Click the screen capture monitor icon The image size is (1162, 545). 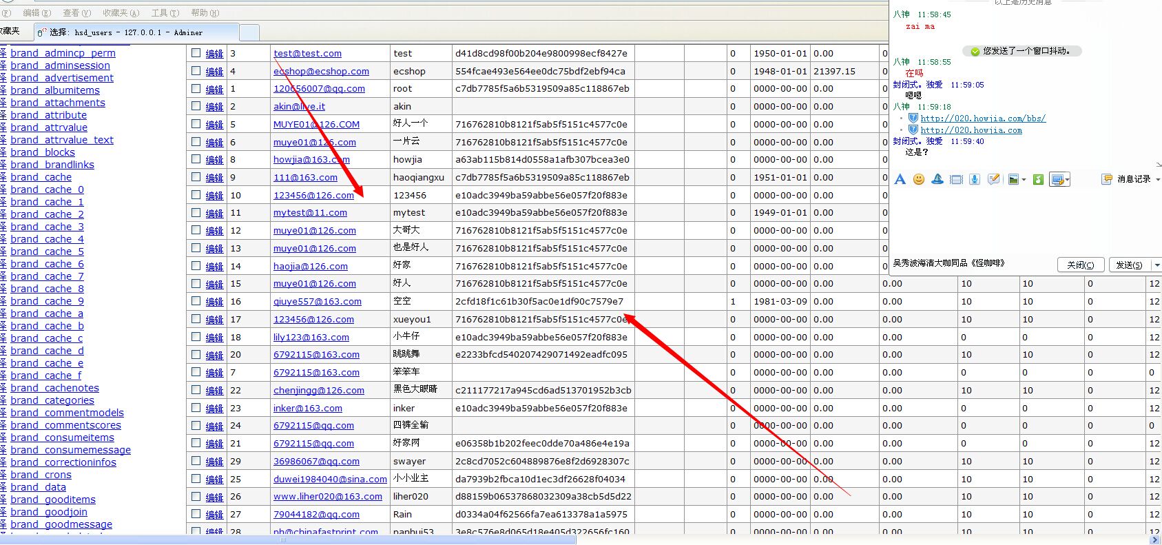coord(1057,180)
